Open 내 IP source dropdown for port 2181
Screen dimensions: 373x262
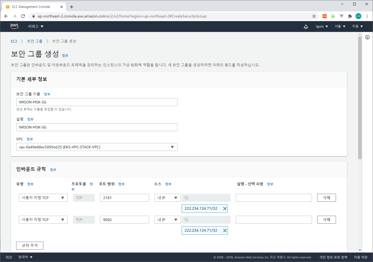tap(168, 198)
